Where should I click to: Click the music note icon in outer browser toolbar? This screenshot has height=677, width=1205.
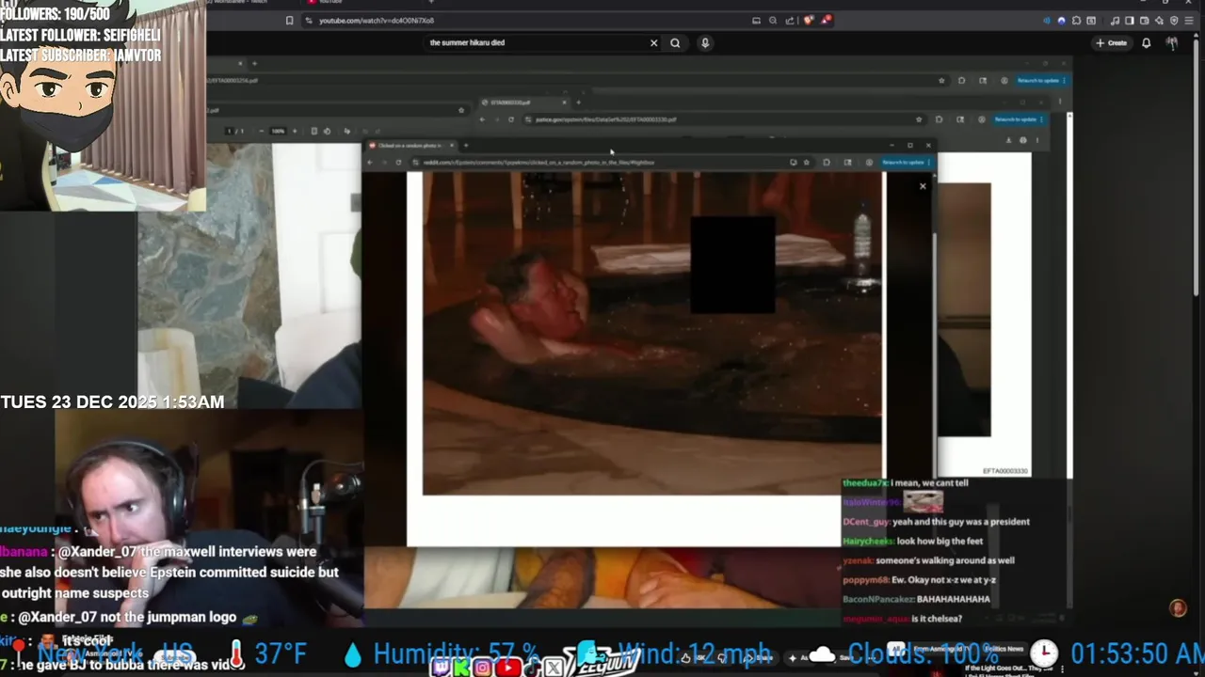pyautogui.click(x=1115, y=20)
